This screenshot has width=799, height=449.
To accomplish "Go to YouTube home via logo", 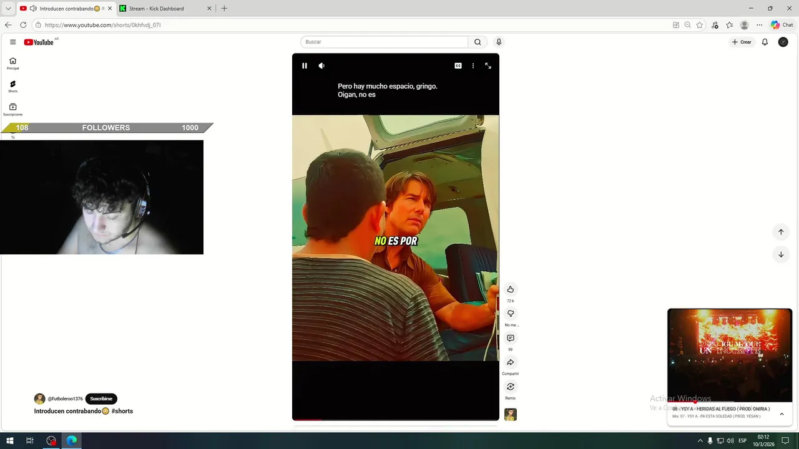I will pos(39,42).
